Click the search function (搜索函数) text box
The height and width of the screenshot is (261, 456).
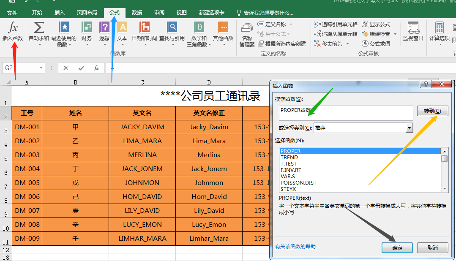click(346, 113)
